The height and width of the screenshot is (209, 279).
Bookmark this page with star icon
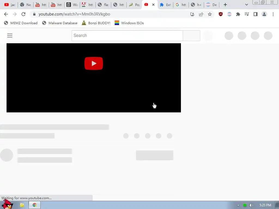coord(210,14)
